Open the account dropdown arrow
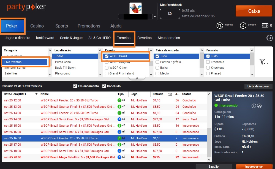The image size is (275, 169). pos(155,16)
